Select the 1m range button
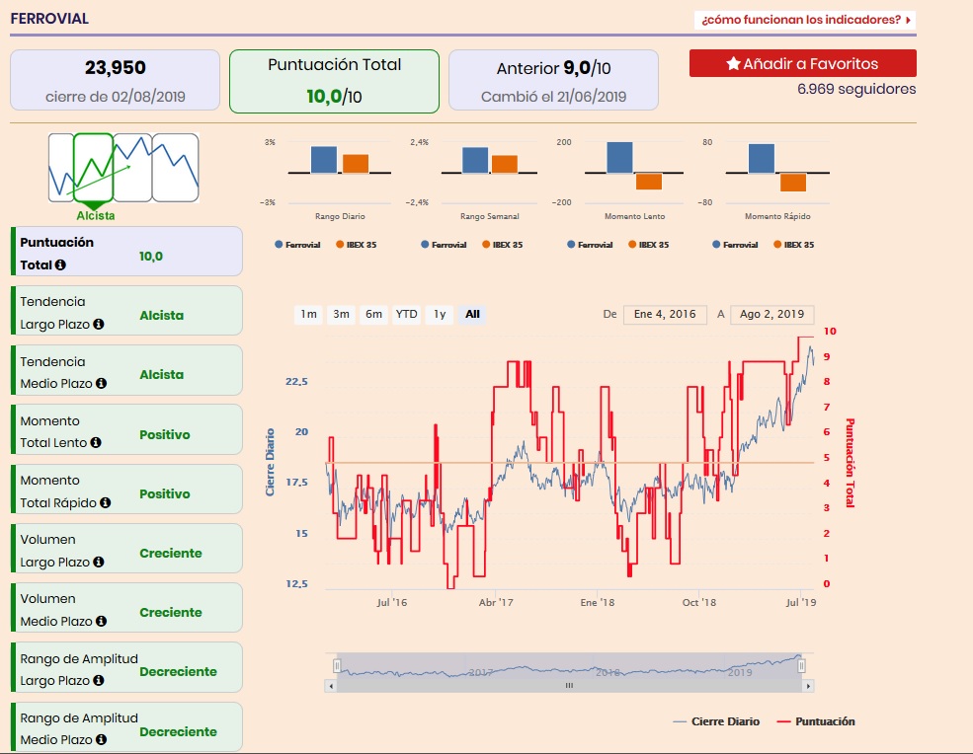 308,315
